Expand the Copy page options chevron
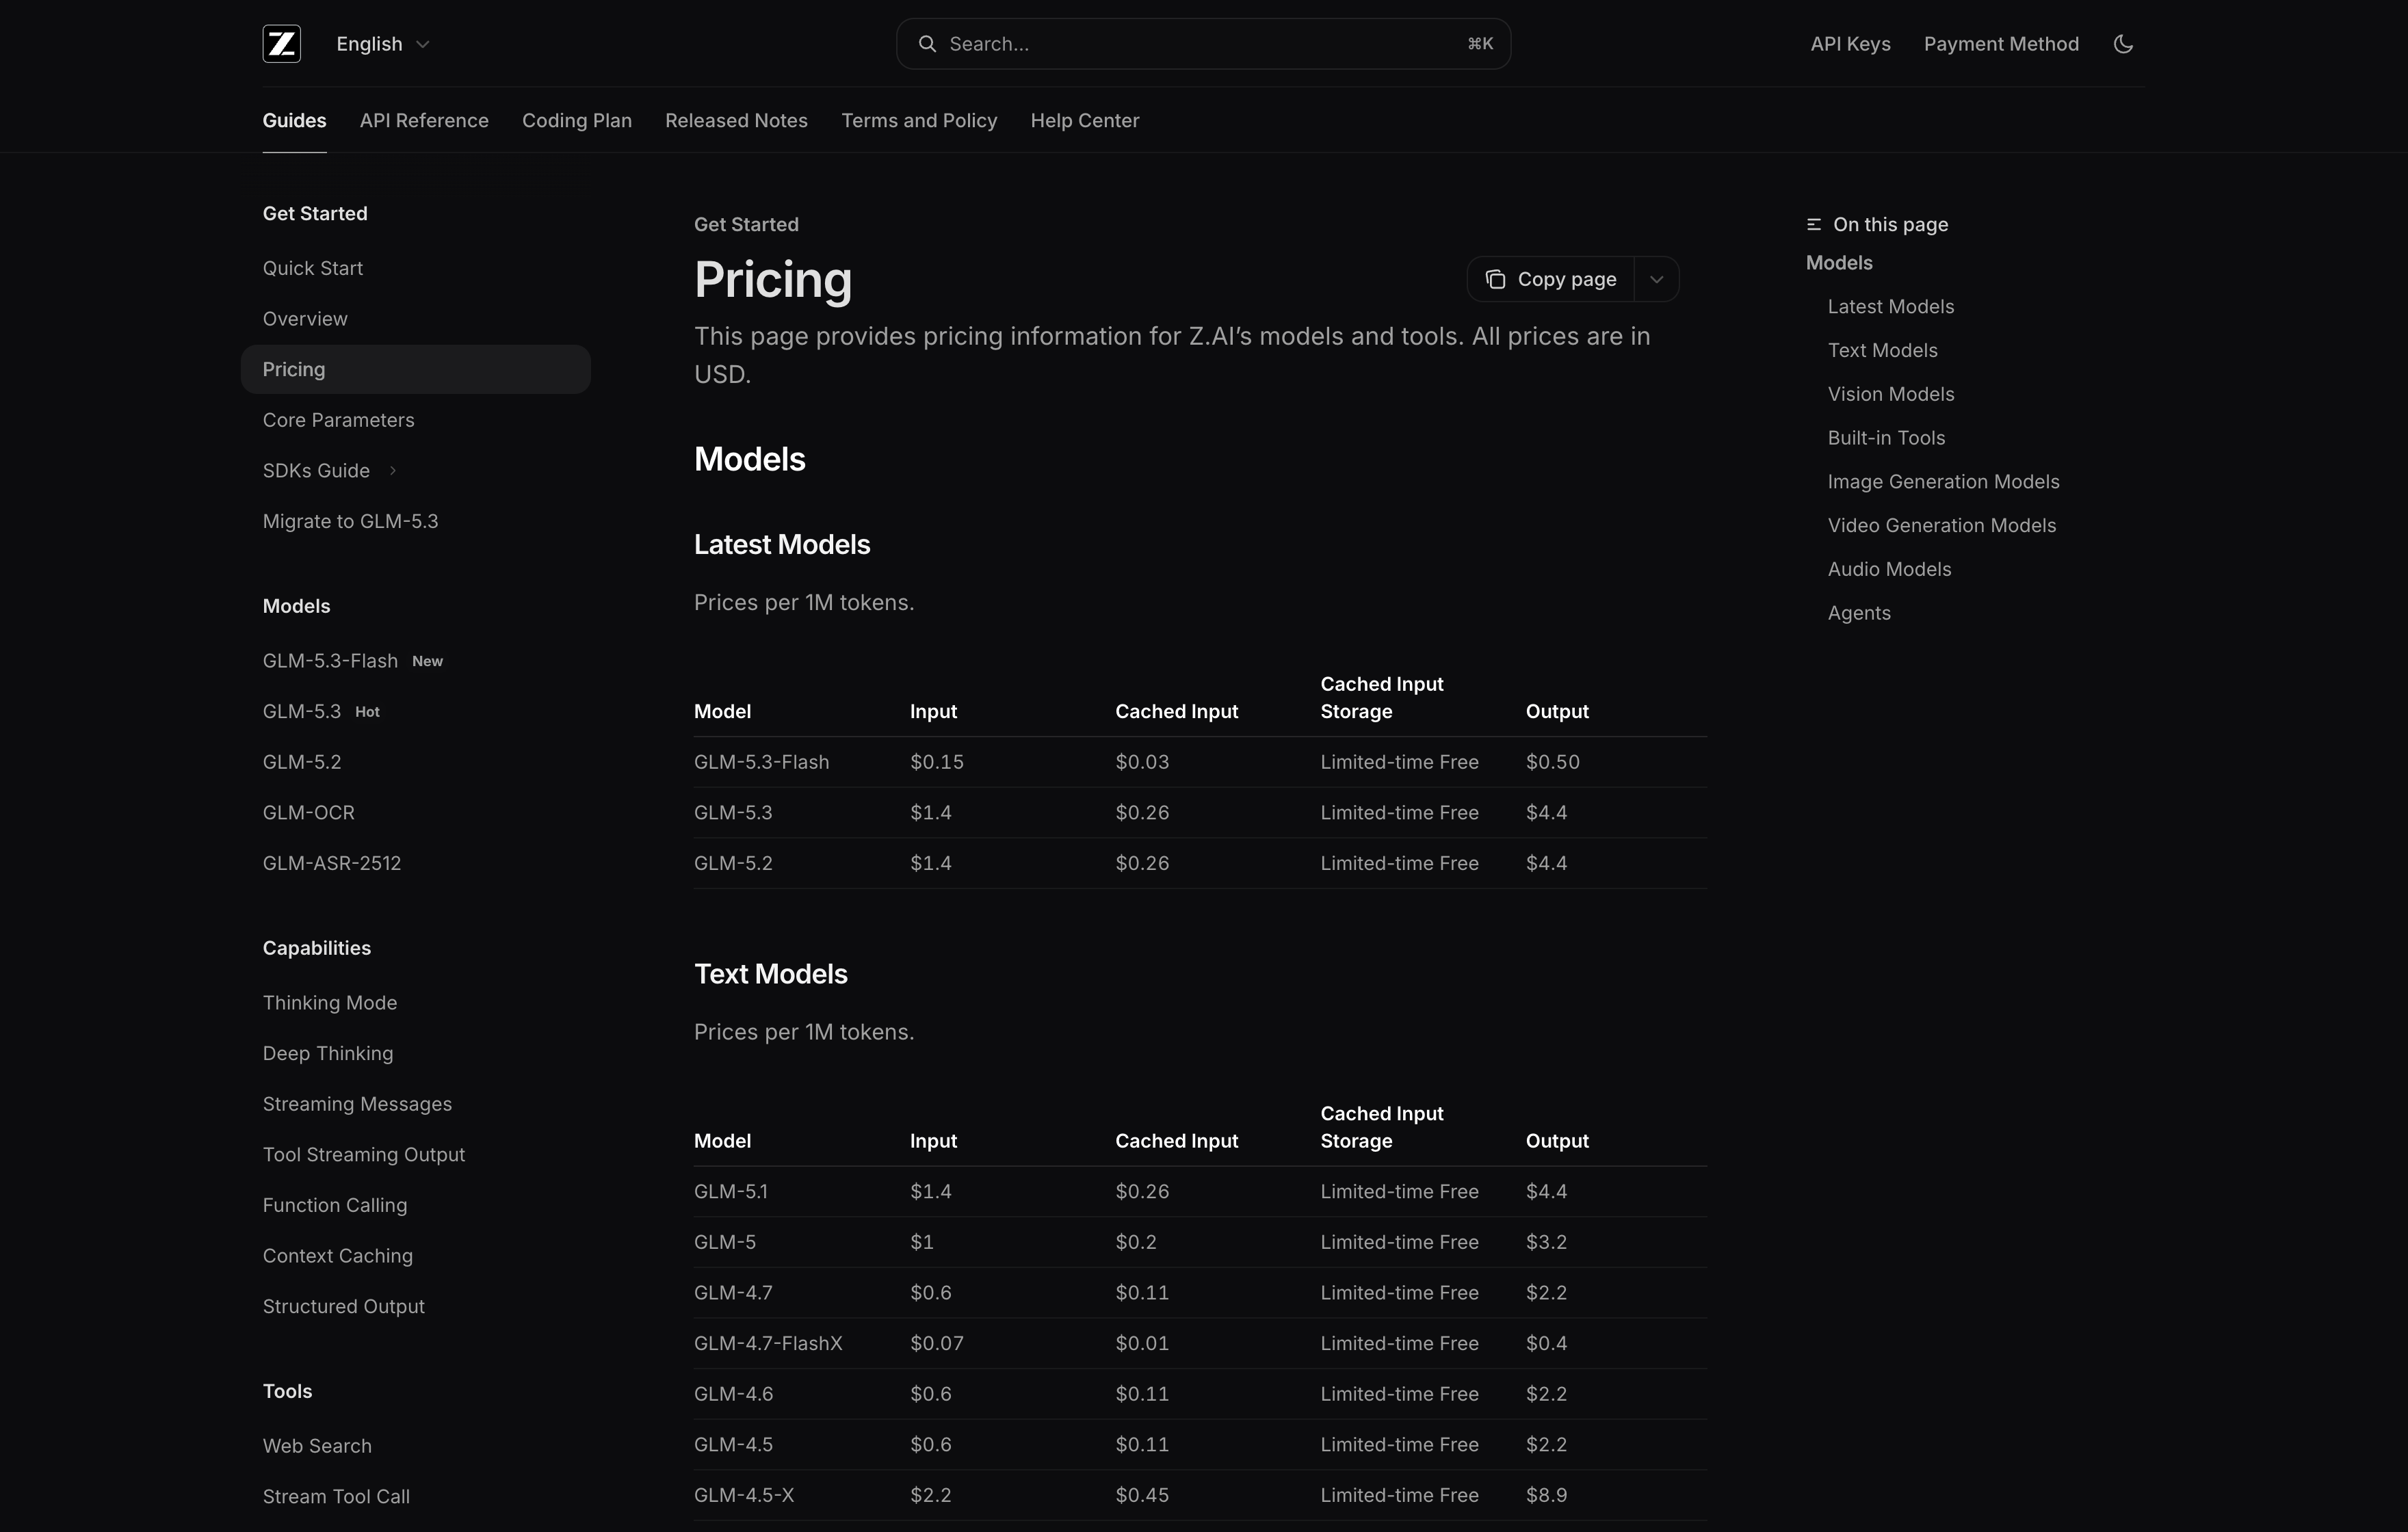 [x=1656, y=279]
